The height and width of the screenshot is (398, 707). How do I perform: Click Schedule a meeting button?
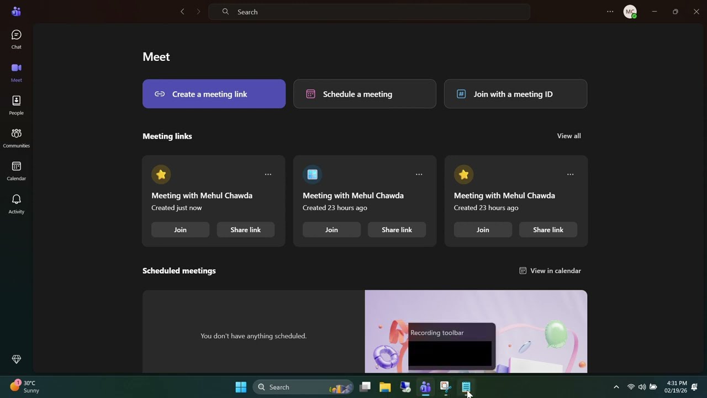(365, 94)
